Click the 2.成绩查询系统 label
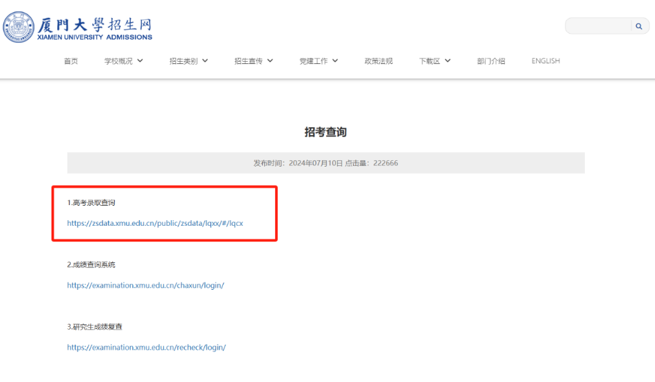The width and height of the screenshot is (655, 382). [x=91, y=264]
